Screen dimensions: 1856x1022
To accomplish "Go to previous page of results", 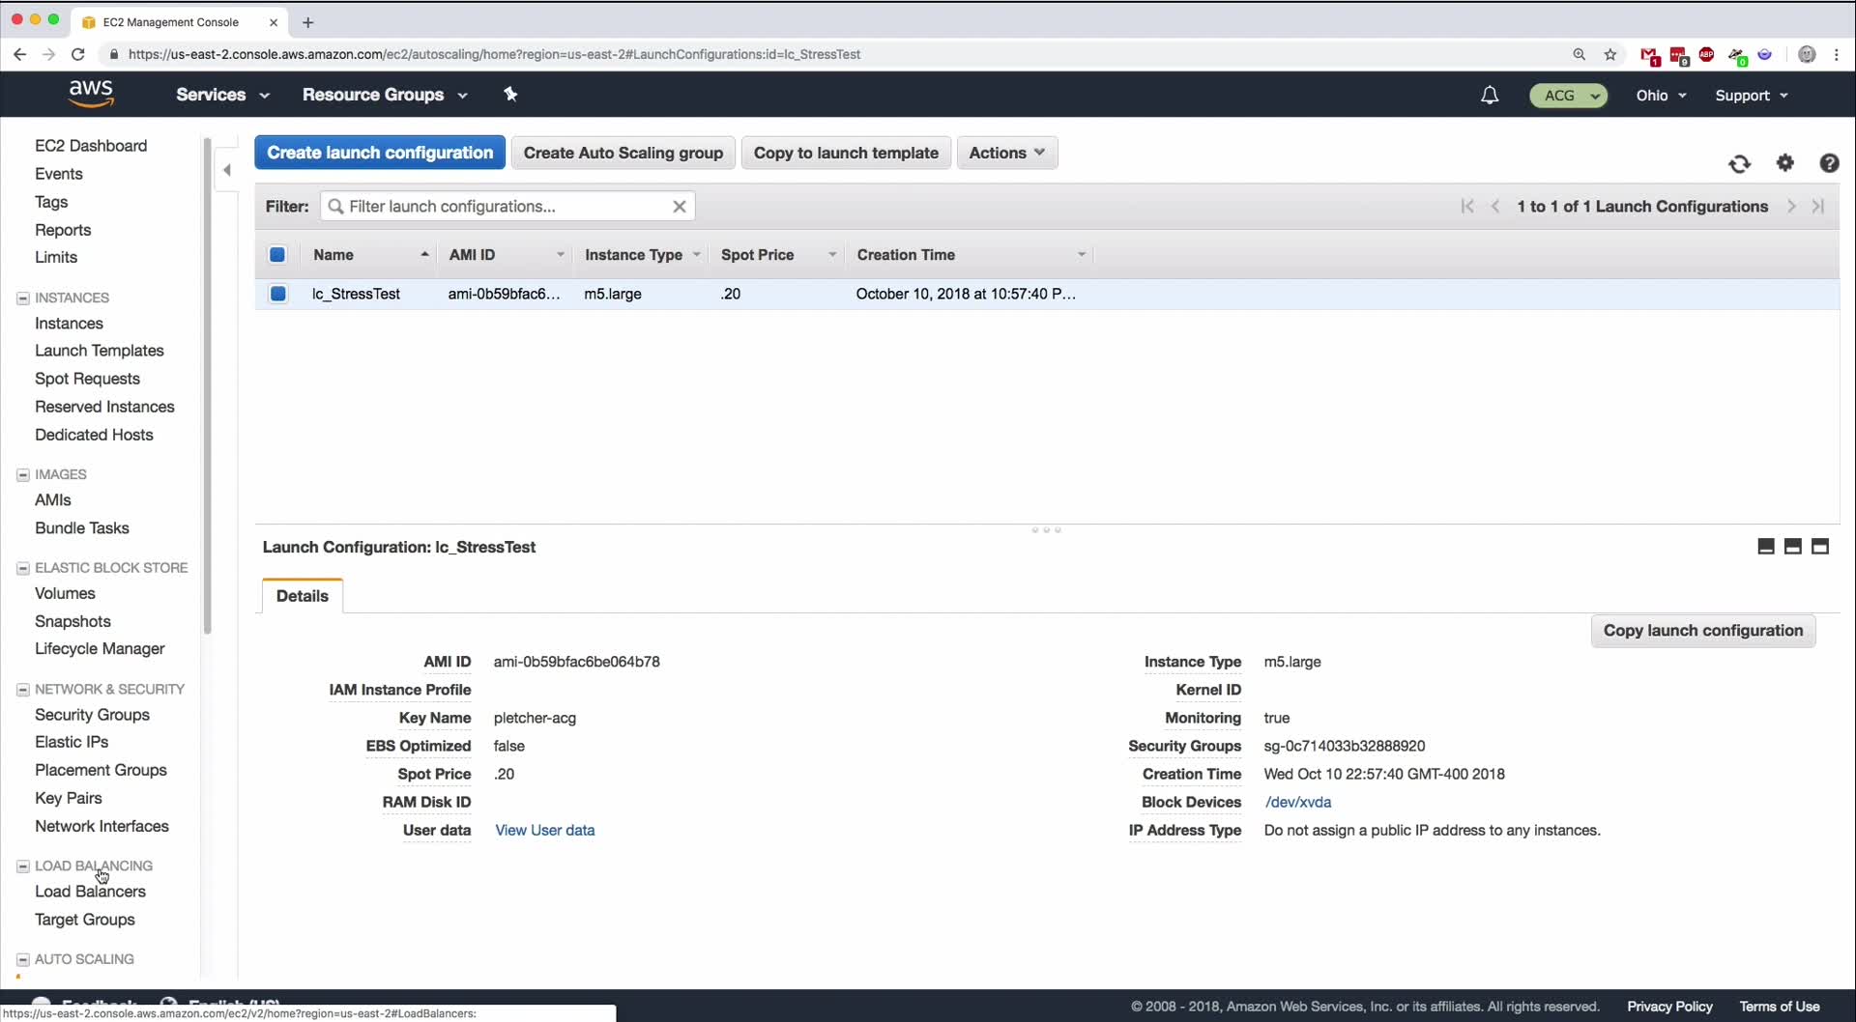I will (1495, 206).
